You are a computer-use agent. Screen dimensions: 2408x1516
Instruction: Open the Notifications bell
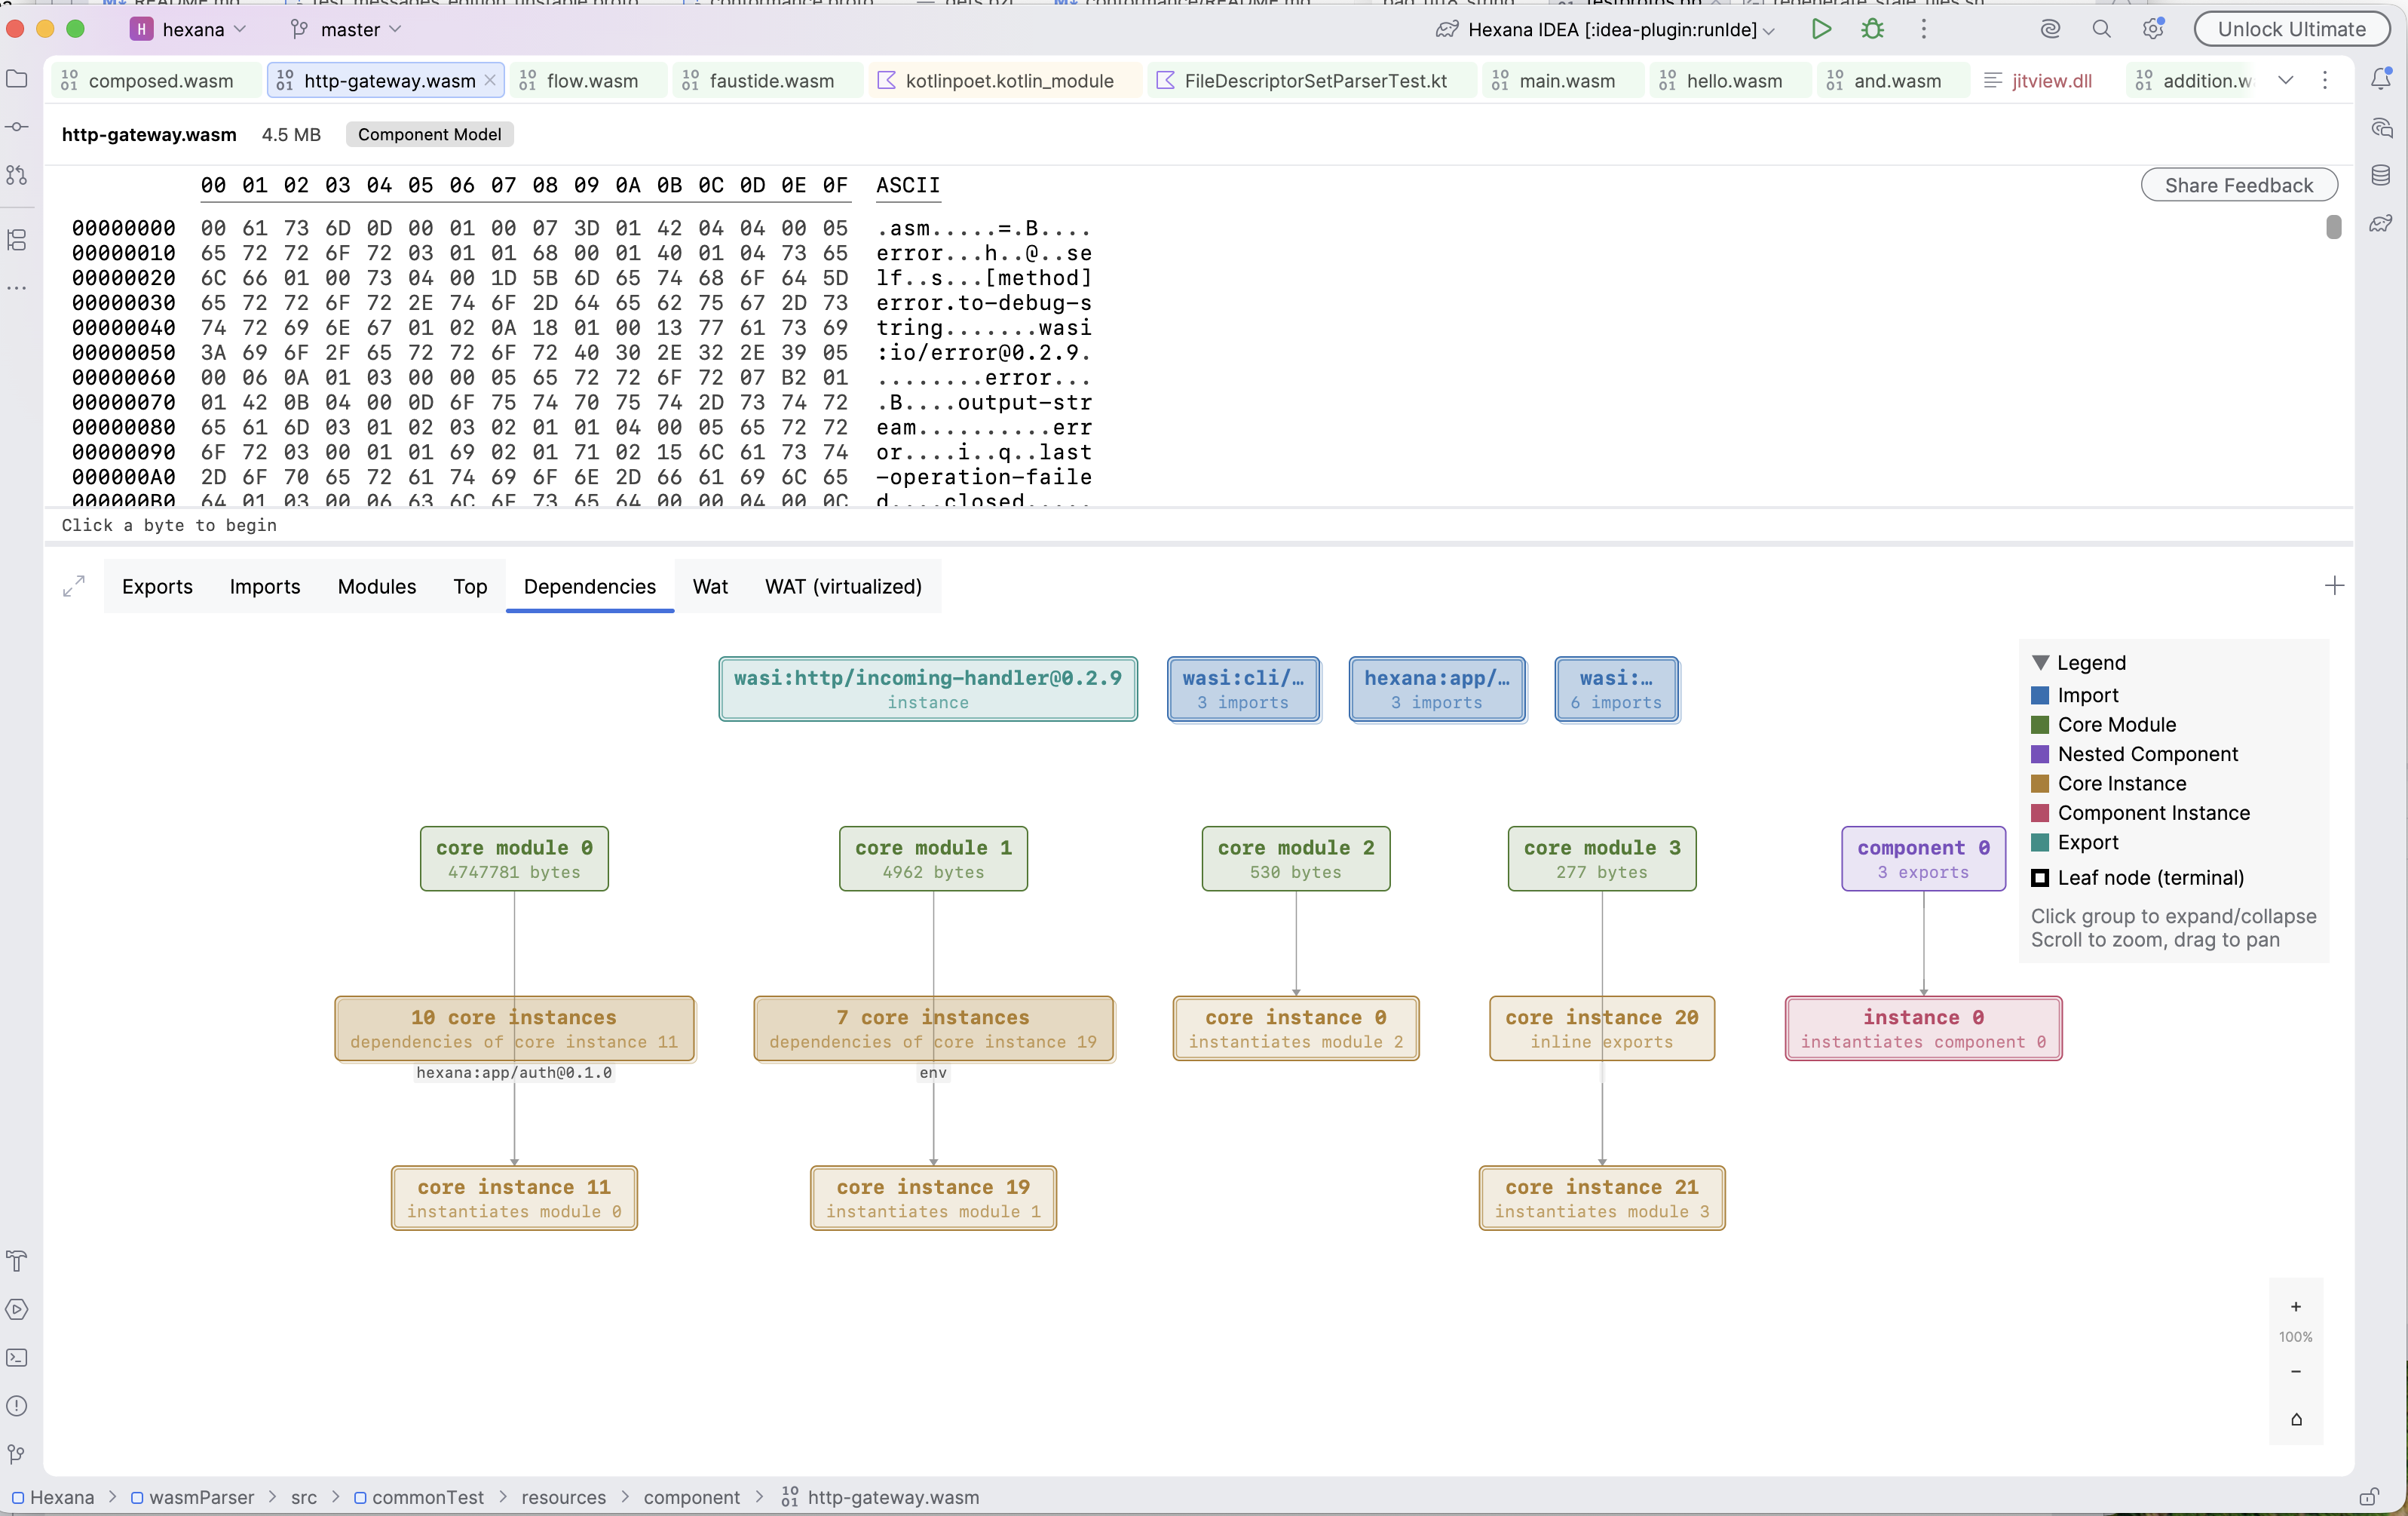[x=2381, y=79]
